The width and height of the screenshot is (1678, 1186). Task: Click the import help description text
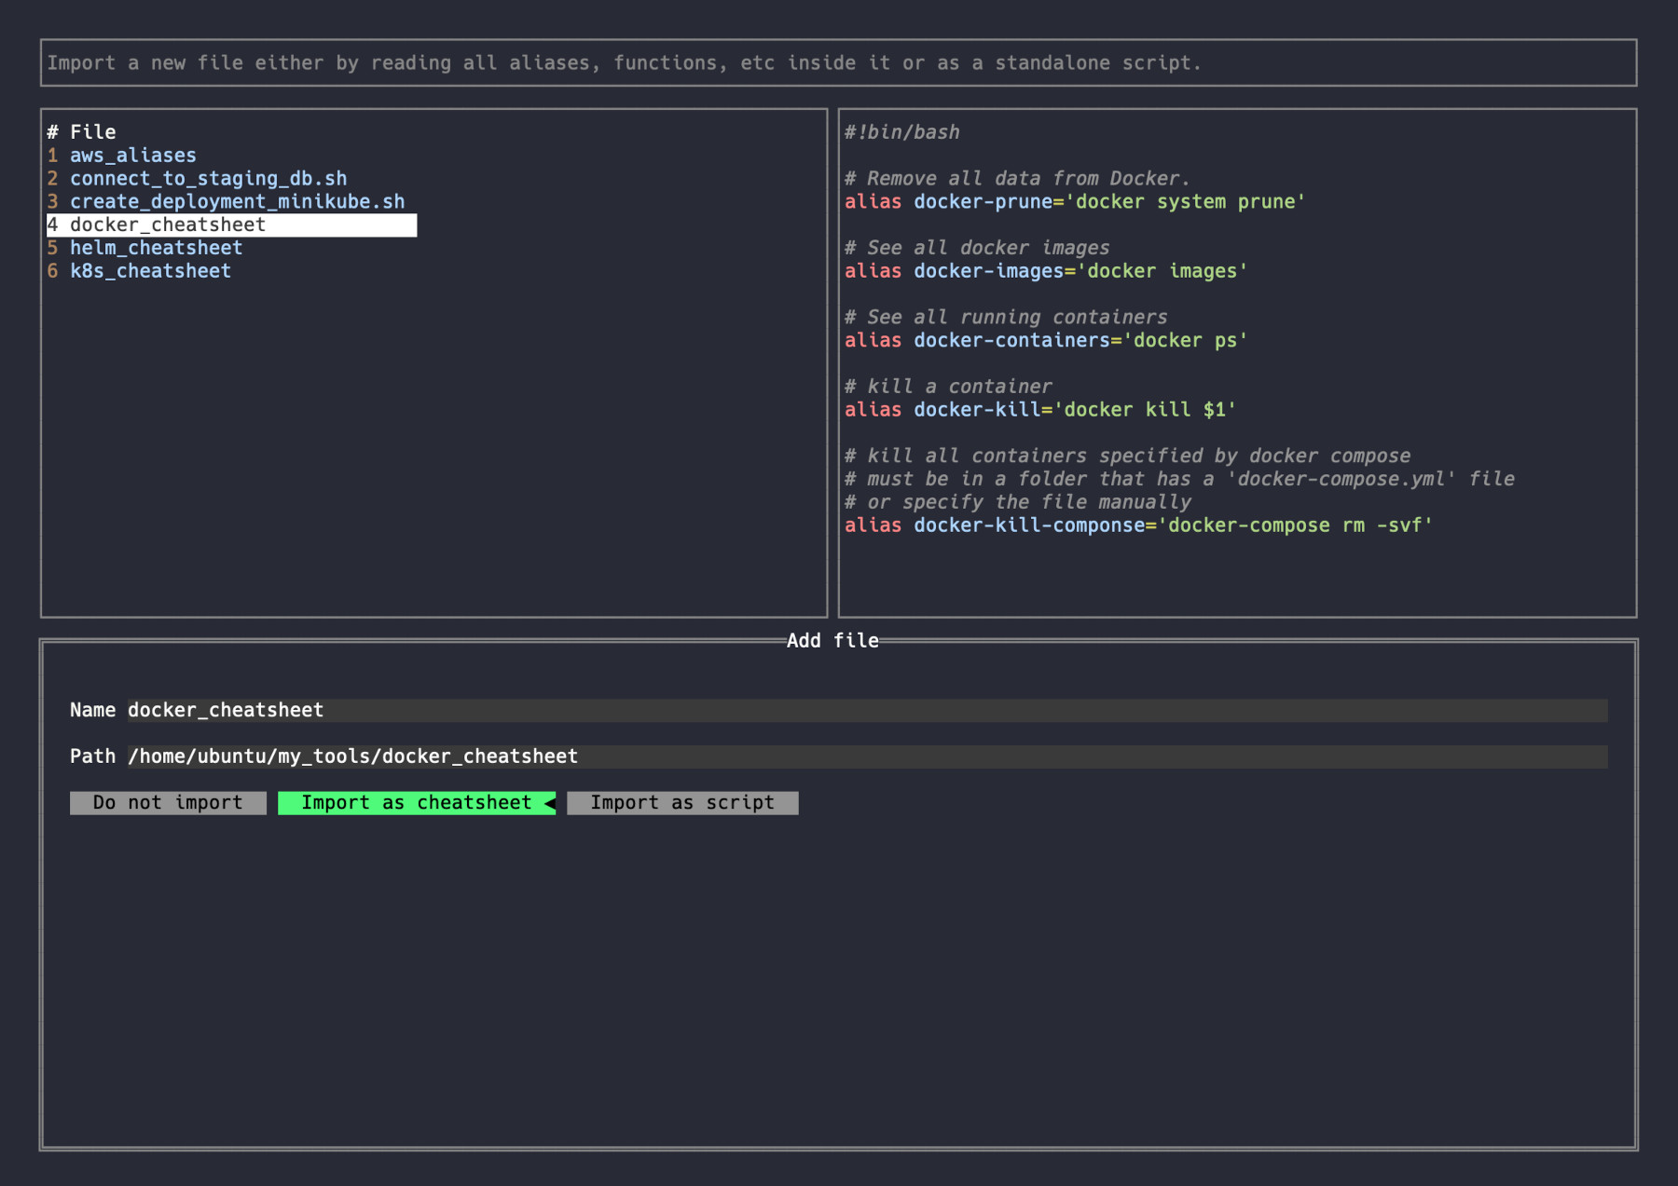624,63
